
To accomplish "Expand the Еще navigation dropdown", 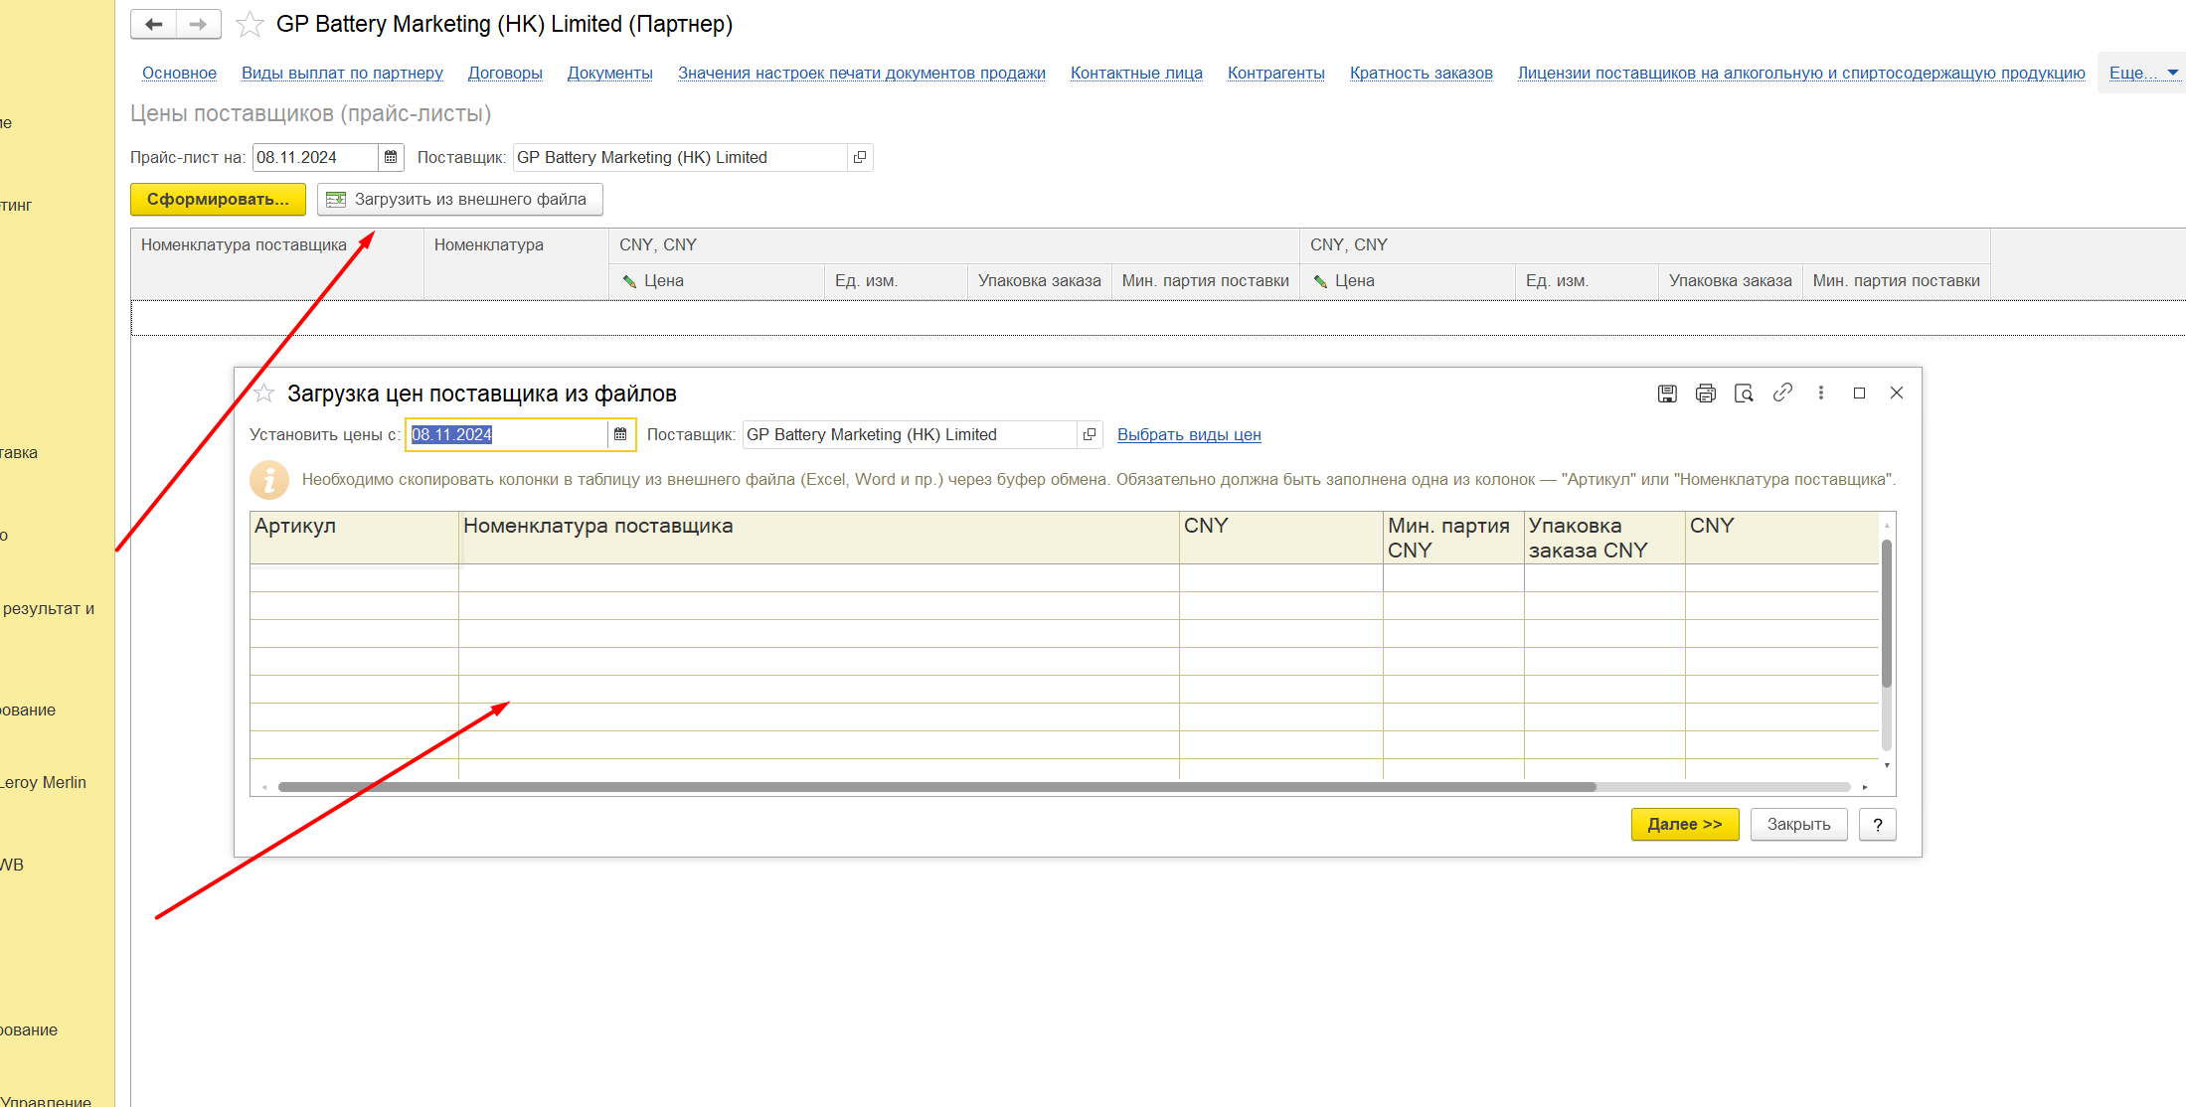I will coord(2142,73).
